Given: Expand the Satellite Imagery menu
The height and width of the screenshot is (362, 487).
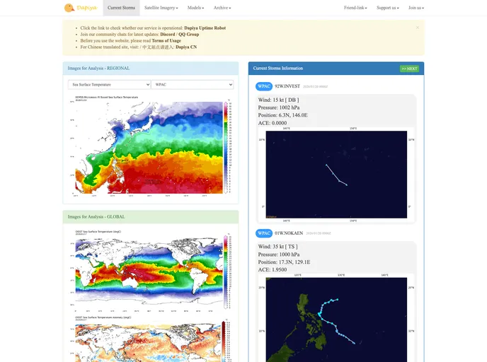Looking at the screenshot, I should pos(163,8).
